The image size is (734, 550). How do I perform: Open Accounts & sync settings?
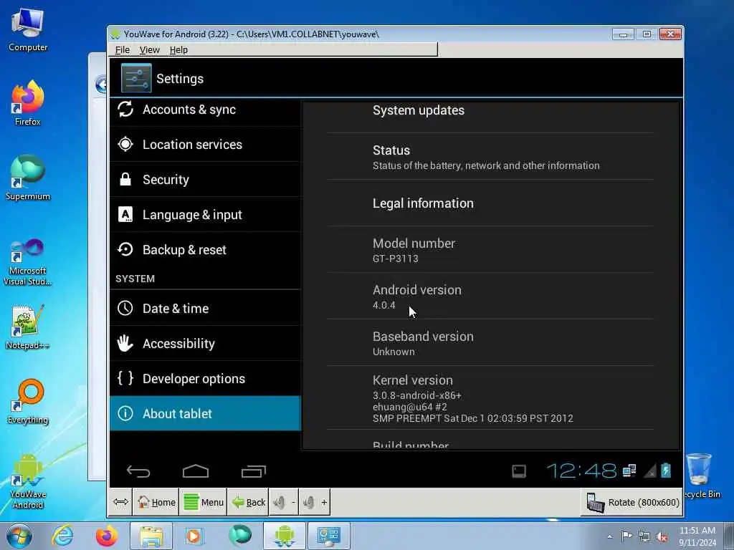point(204,110)
